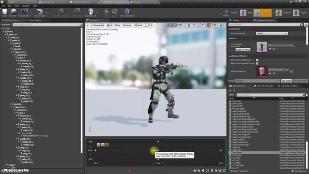309x174 pixels.
Task: Open the LOD Auto dropdown
Action: pos(138,25)
